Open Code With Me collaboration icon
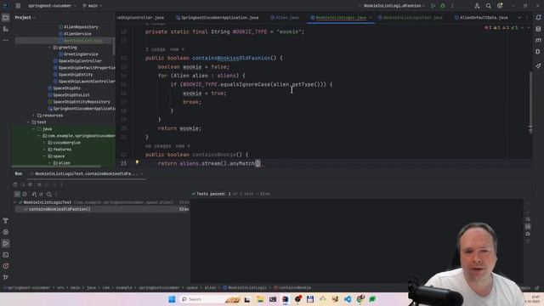 click(478, 6)
